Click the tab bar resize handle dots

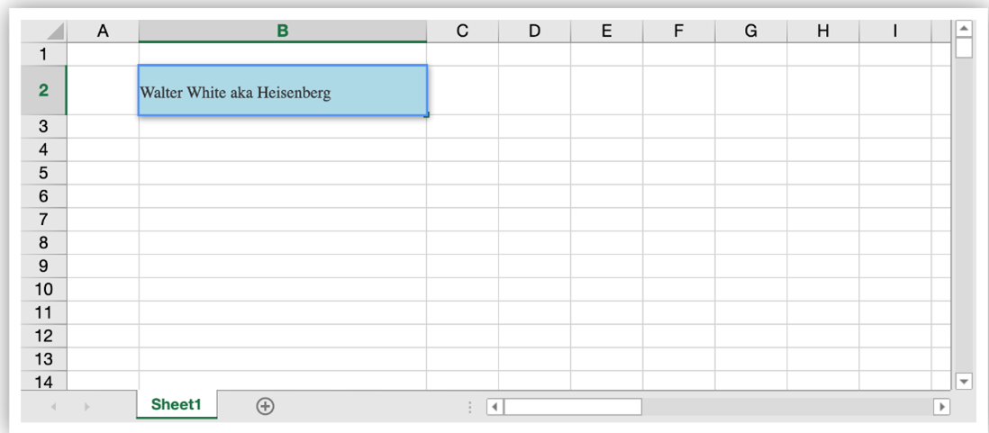pos(469,407)
